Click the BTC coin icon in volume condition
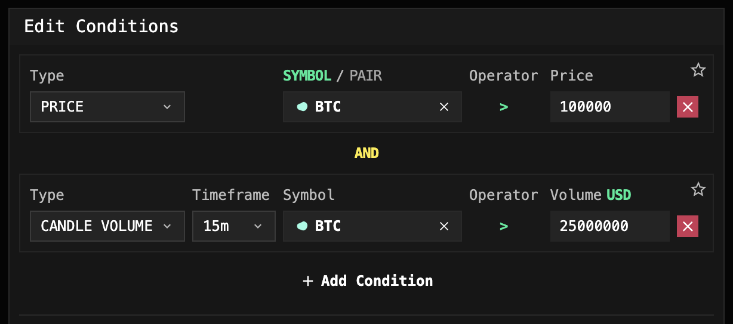This screenshot has width=733, height=324. pyautogui.click(x=303, y=226)
